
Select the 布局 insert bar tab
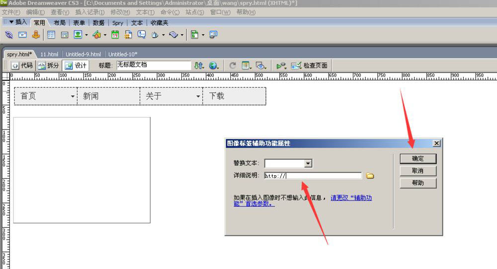(60, 23)
